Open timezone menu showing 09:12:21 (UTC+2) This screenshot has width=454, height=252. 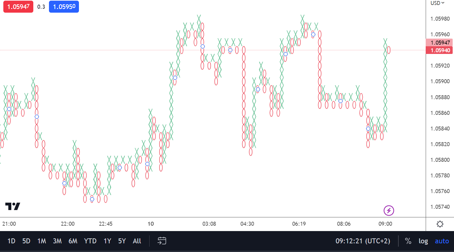(x=362, y=241)
